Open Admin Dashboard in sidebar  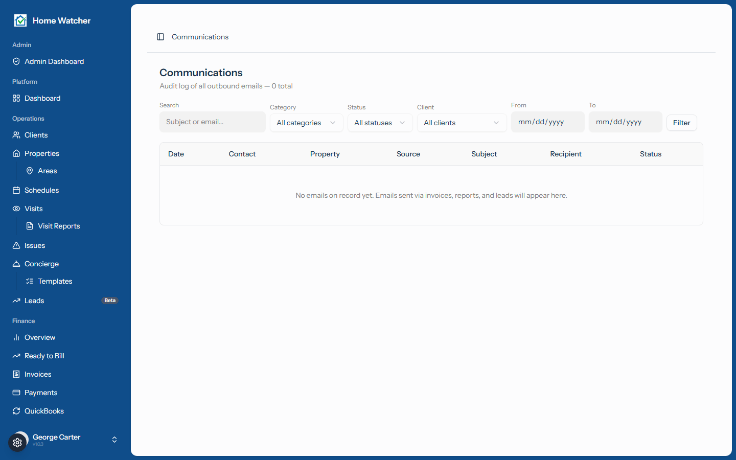[65, 61]
